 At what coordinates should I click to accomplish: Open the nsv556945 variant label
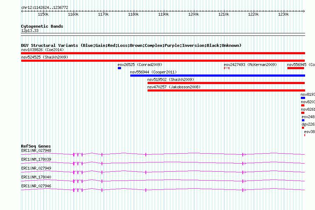click(x=301, y=65)
